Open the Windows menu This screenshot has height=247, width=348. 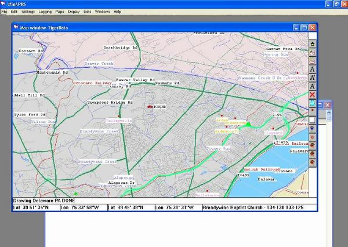click(x=103, y=12)
